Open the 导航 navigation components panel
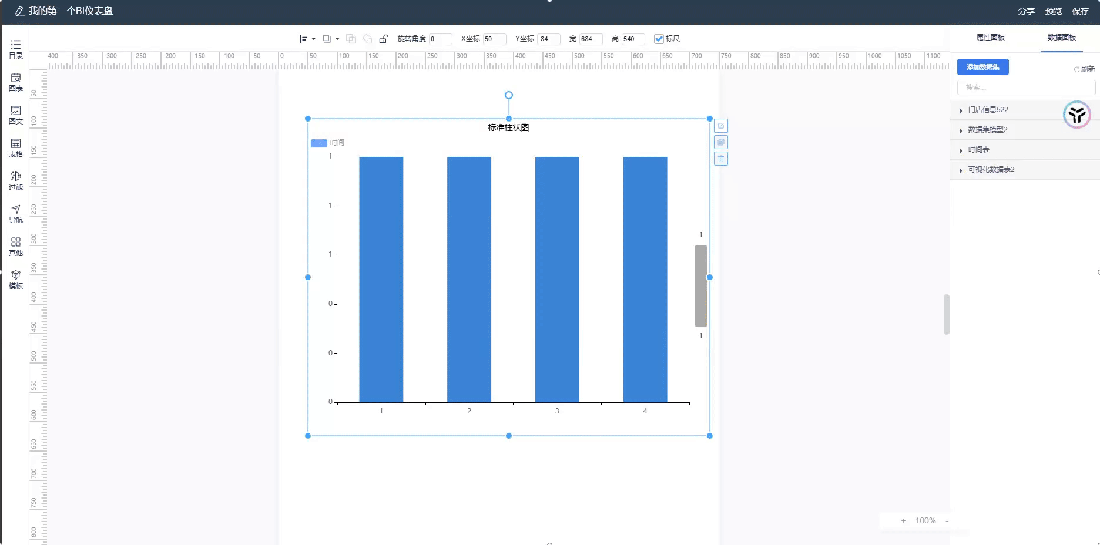This screenshot has height=545, width=1100. click(16, 214)
